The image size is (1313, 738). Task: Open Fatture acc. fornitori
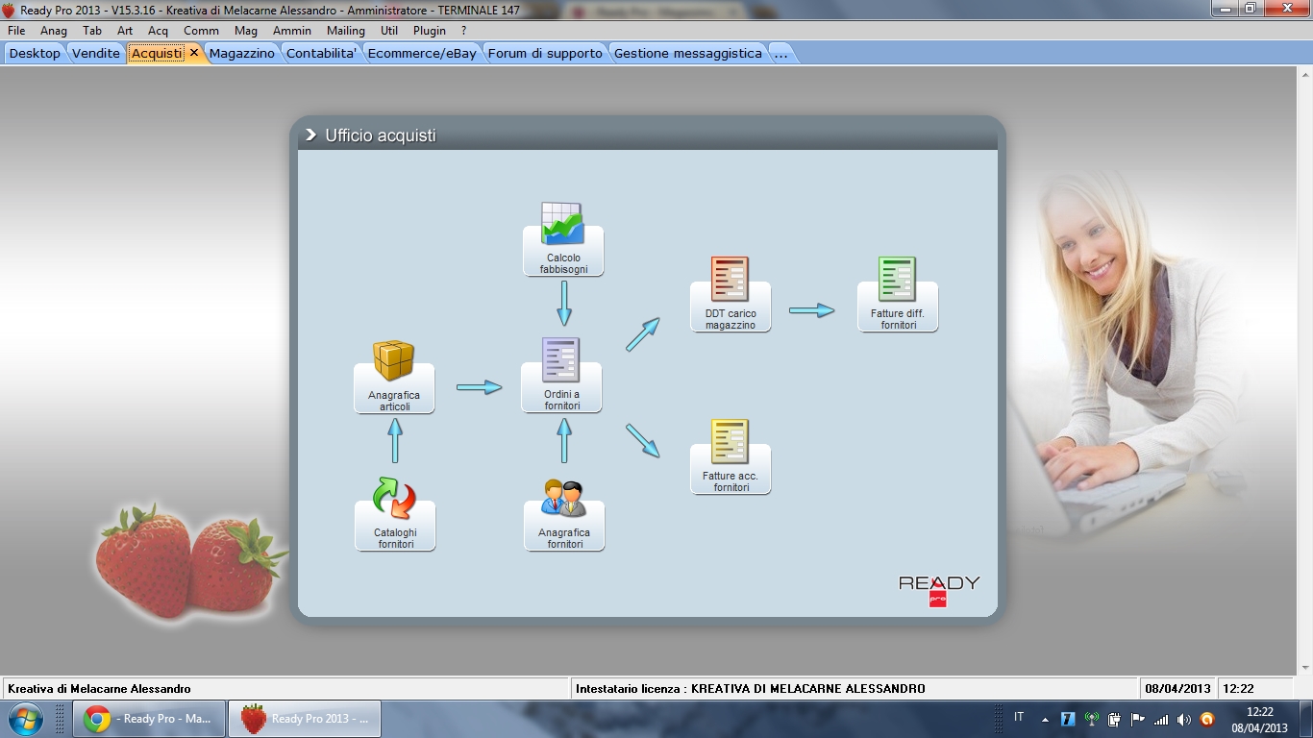pos(731,456)
